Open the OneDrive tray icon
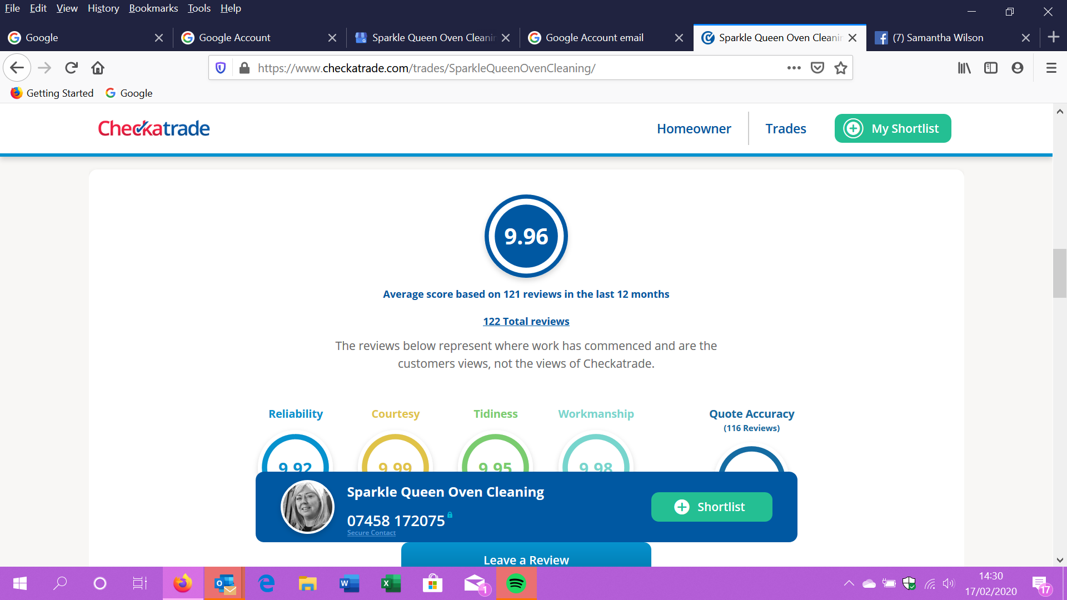The width and height of the screenshot is (1067, 600). click(869, 583)
